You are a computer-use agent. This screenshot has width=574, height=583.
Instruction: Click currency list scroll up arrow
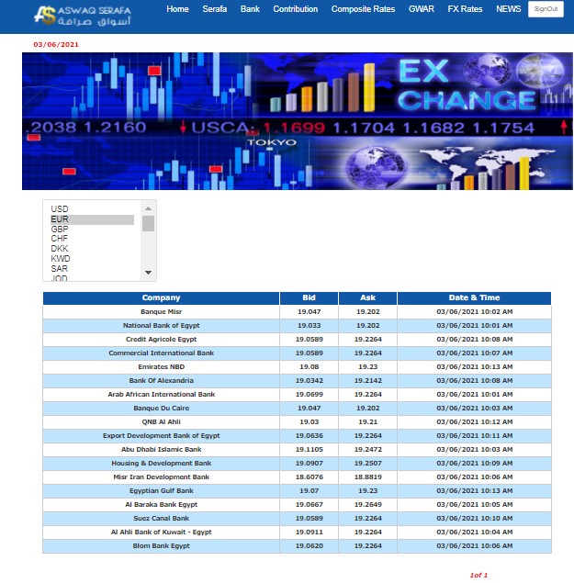pos(148,208)
